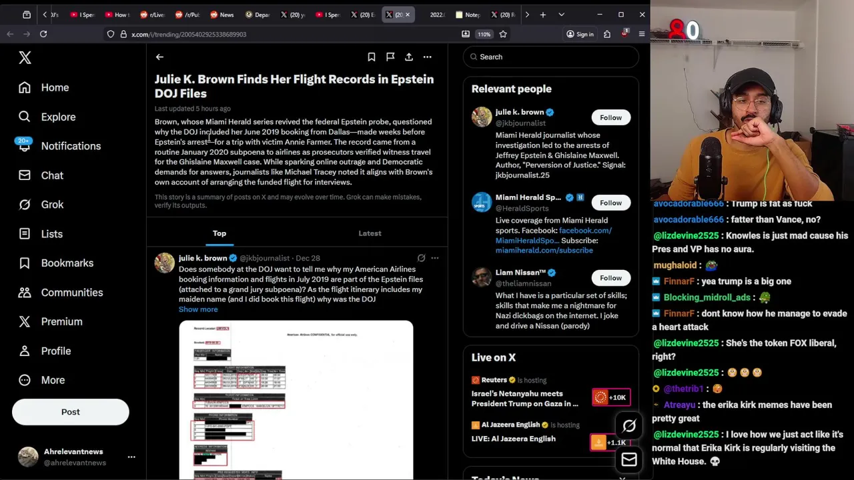Click Sign in in browser toolbar
Screen dimensions: 854x480
tap(580, 34)
